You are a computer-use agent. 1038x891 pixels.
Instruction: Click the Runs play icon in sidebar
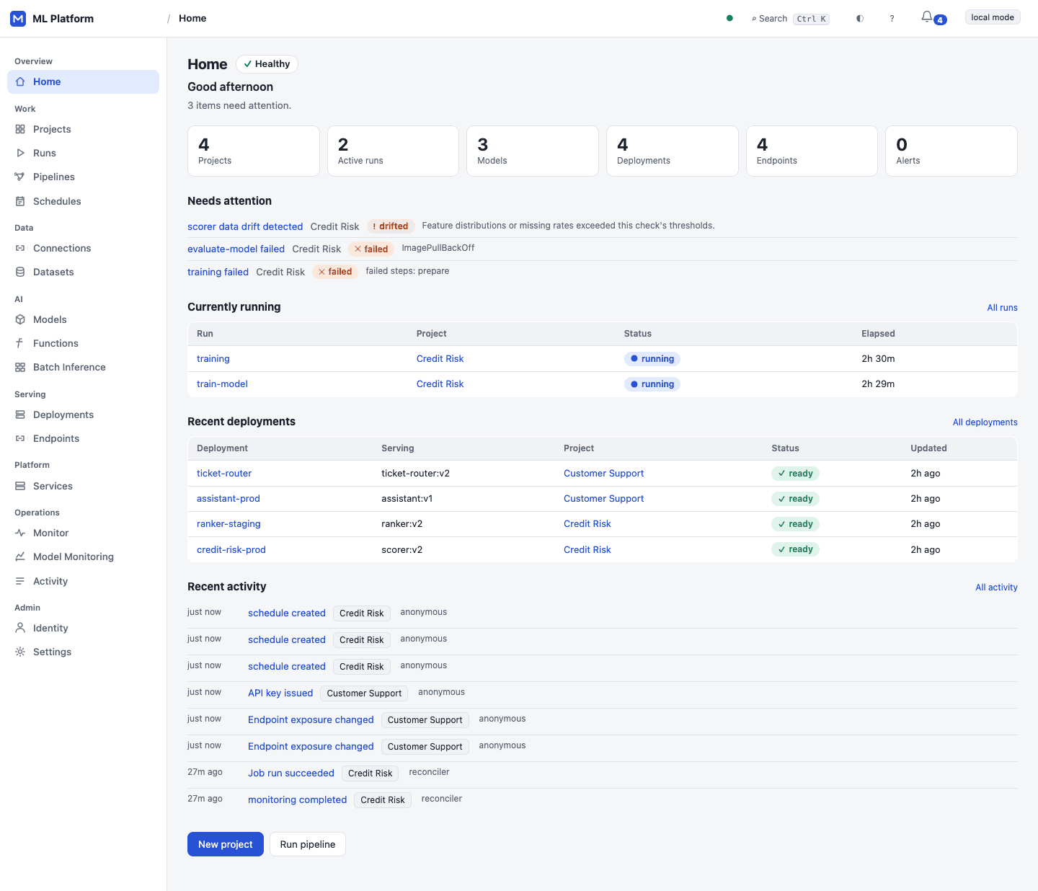tap(20, 154)
